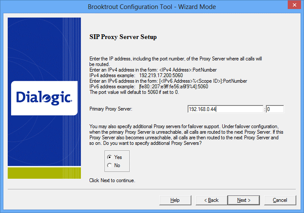Click the failover support description paragraph

coord(184,135)
